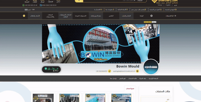
Task: Click the phone number +86 13424444132
Action: coord(102,71)
